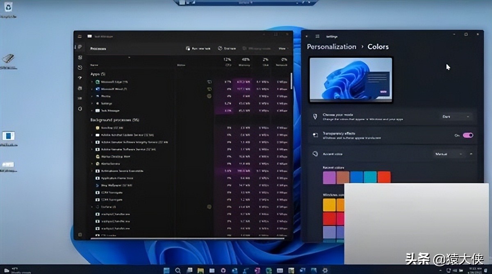Viewport: 492px width, 274px height.
Task: Open the View dropdown in Task Manager
Action: pos(283,48)
